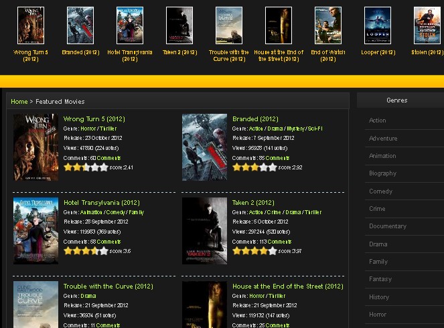Click Stolen (2012) caption link in carousel
The width and height of the screenshot is (444, 328).
click(427, 52)
